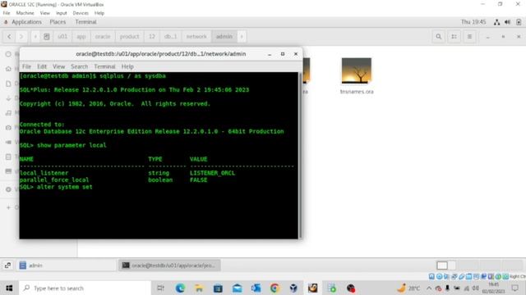The image size is (526, 295).
Task: Select the tnsnames.ora file icon
Action: click(356, 70)
